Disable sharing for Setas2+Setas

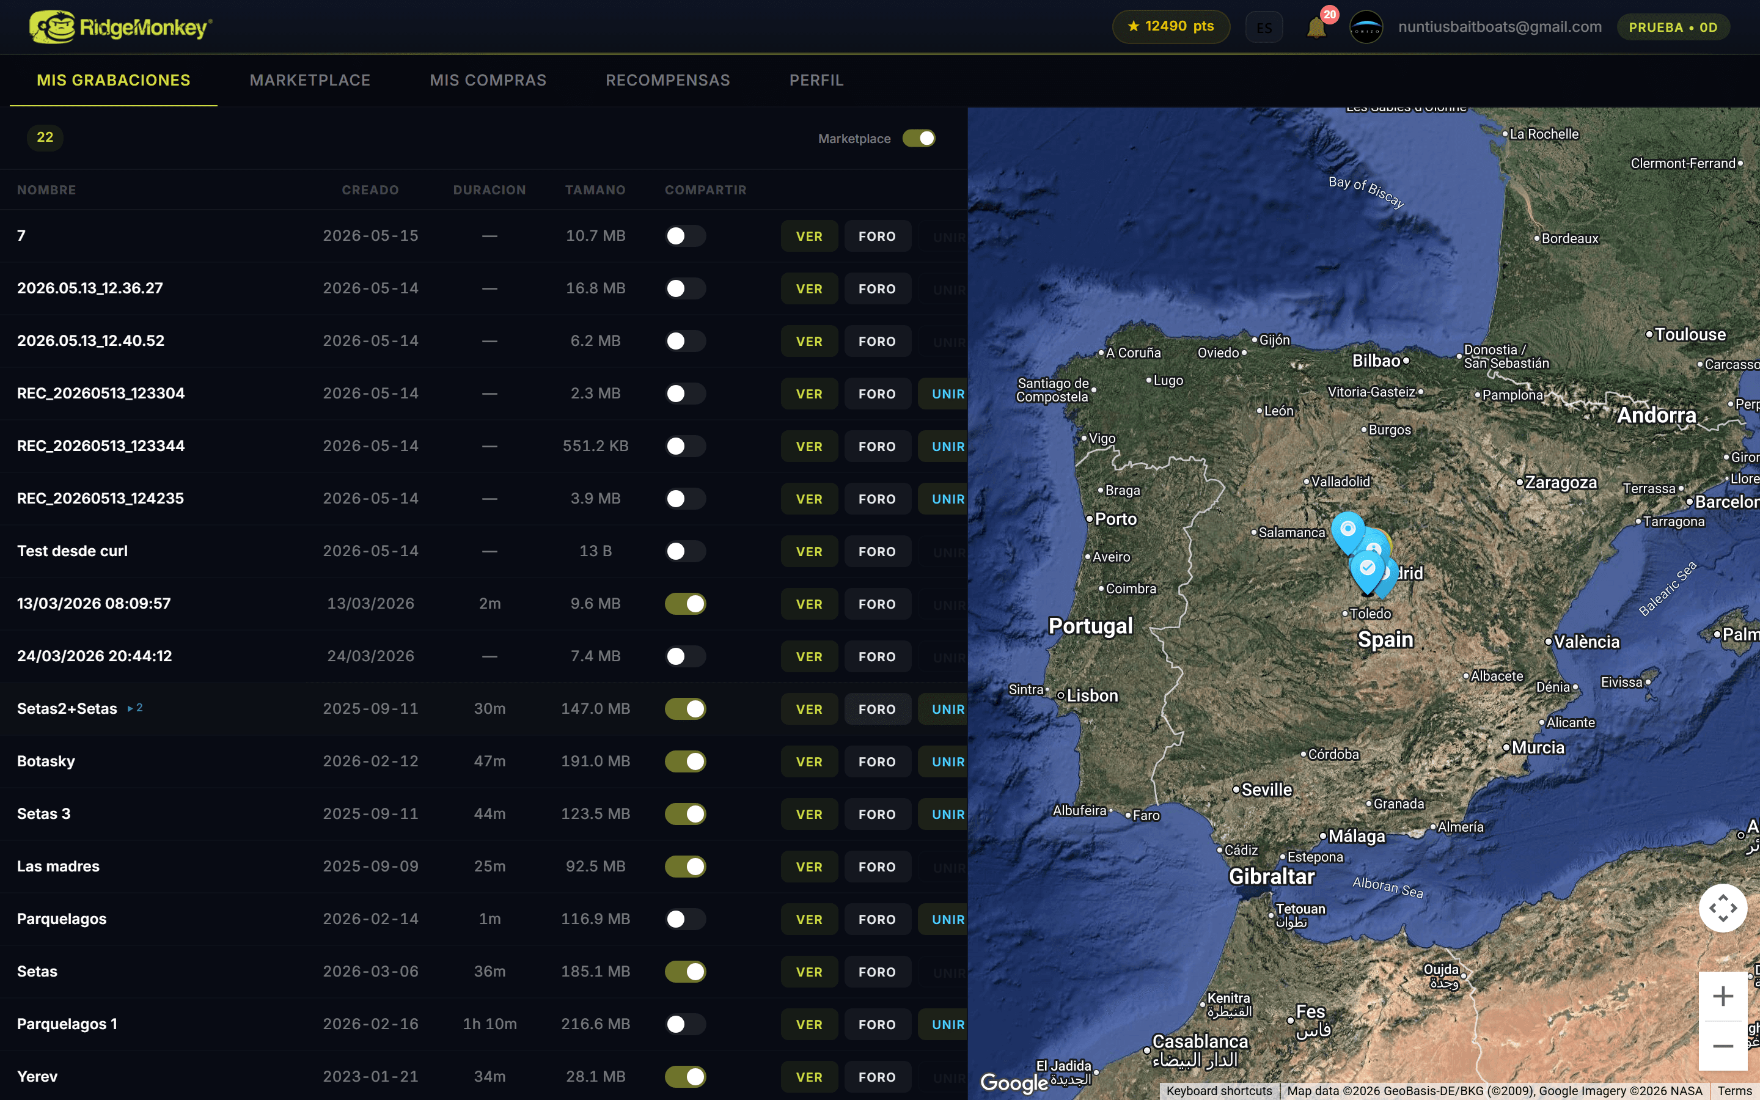(x=685, y=709)
